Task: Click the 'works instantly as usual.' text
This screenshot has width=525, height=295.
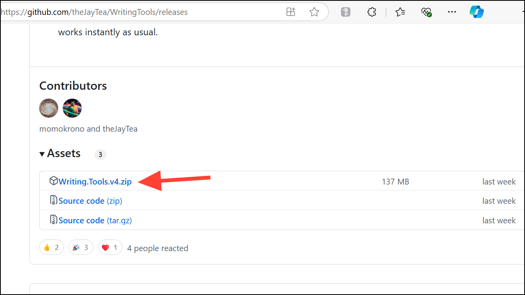Action: click(x=108, y=32)
